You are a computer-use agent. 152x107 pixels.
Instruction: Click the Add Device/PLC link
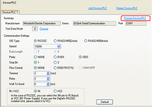pos(98,8)
